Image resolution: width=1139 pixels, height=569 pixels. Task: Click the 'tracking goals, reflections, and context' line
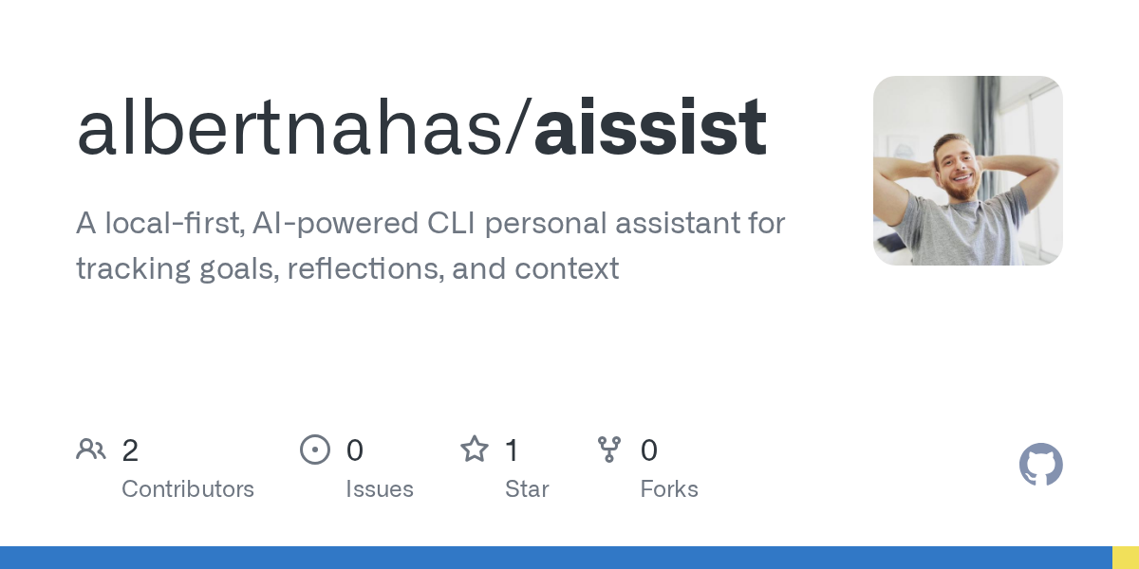click(347, 268)
